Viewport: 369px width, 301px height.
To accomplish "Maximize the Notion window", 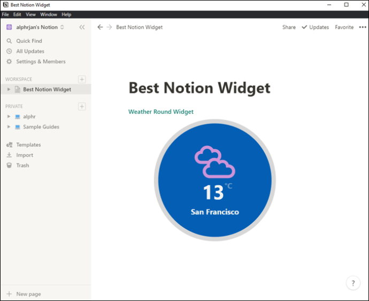I will tap(347, 5).
